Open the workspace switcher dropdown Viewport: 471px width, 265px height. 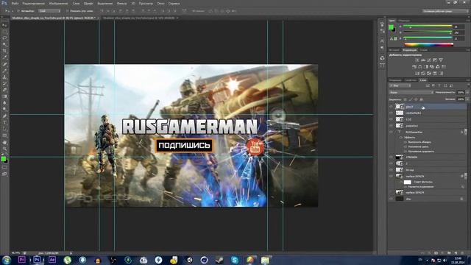tap(445, 11)
